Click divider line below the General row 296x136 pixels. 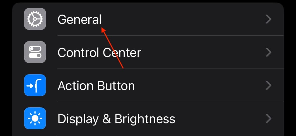(x=171, y=35)
